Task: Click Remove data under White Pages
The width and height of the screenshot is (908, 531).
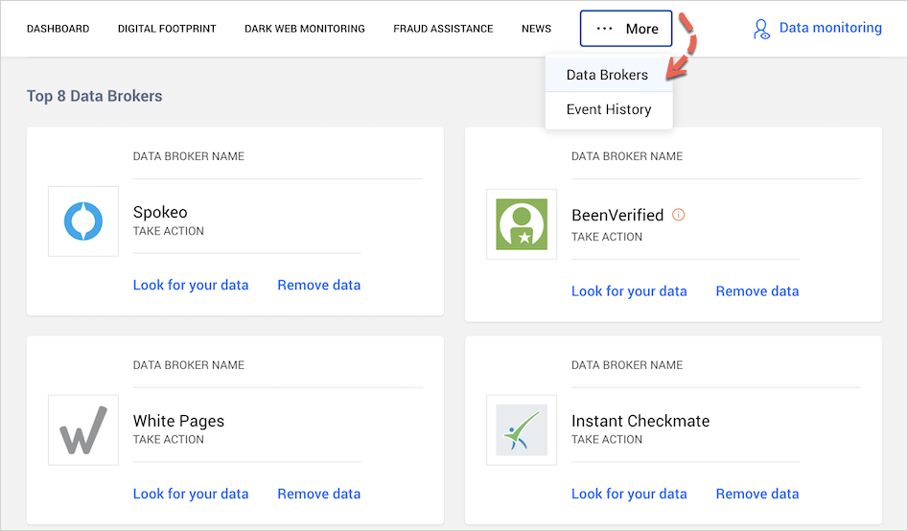Action: tap(319, 494)
